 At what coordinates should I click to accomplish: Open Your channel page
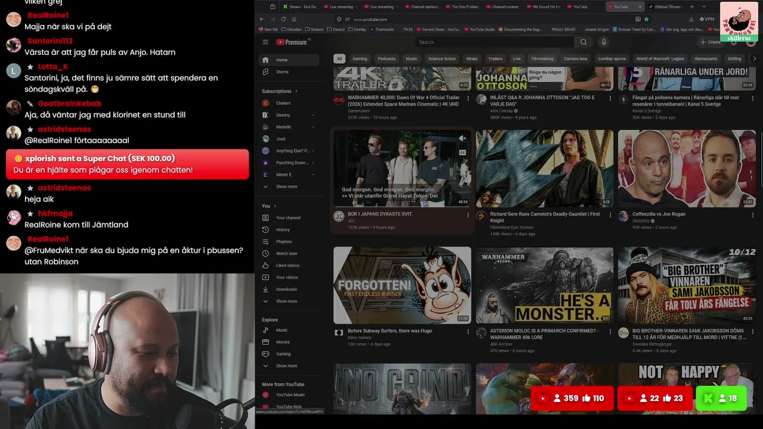[x=289, y=218]
